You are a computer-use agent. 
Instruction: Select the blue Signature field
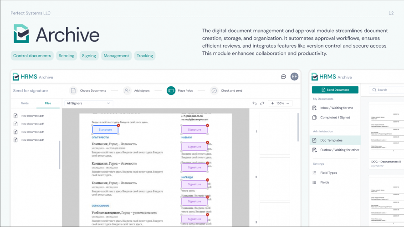click(x=105, y=130)
